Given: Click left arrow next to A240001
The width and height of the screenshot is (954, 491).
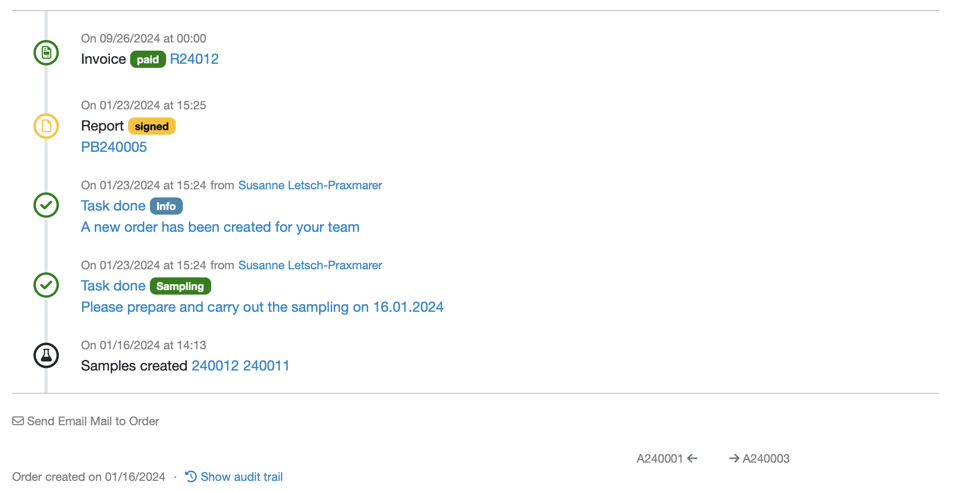Looking at the screenshot, I should 692,459.
